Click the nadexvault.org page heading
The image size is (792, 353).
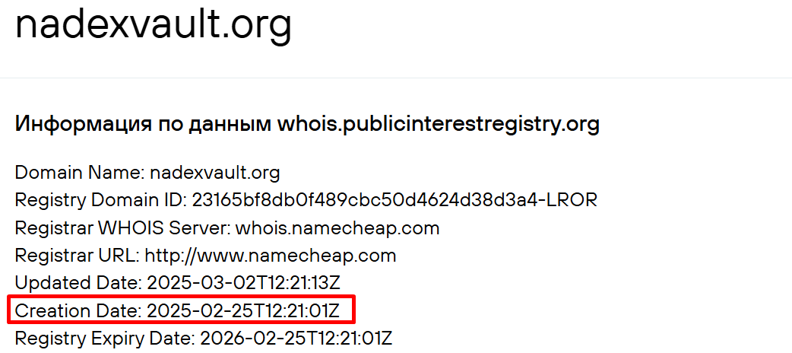154,24
